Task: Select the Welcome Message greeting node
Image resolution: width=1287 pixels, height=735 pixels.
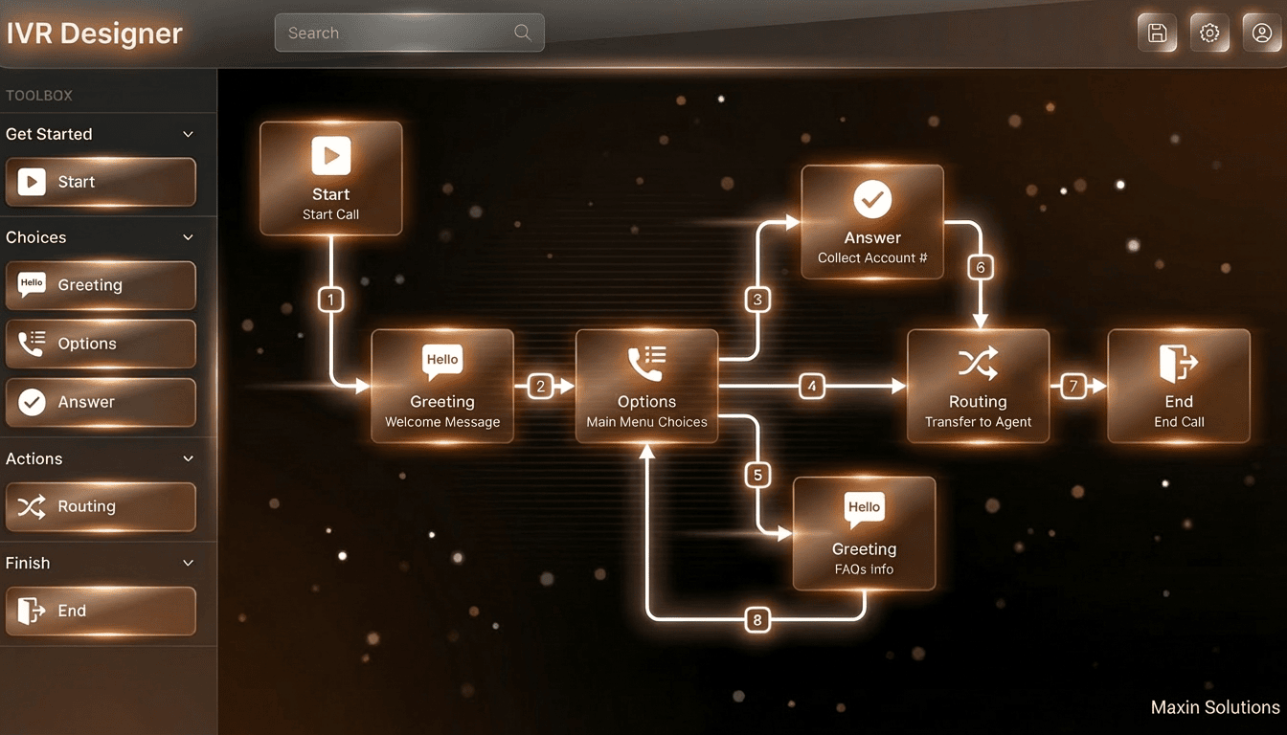Action: (441, 386)
